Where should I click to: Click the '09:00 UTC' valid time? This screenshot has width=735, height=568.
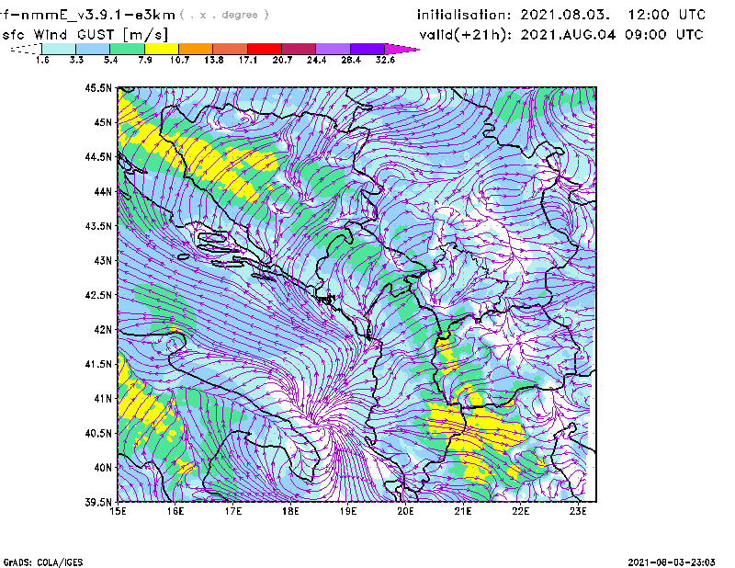click(x=664, y=35)
